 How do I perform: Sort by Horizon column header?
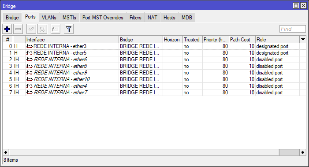(x=173, y=40)
